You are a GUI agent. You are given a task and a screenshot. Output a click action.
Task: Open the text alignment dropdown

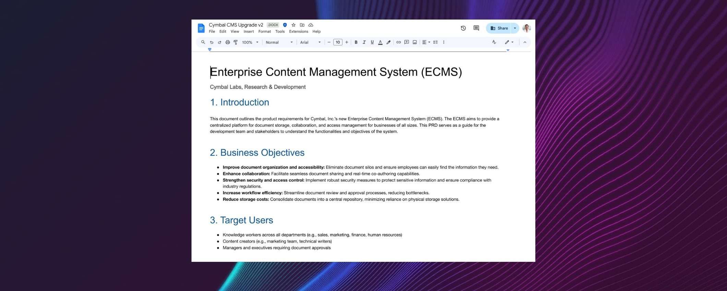[x=426, y=42]
